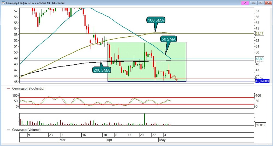Click the pink link icon in title bar
273x146 pixels.
point(245,3)
